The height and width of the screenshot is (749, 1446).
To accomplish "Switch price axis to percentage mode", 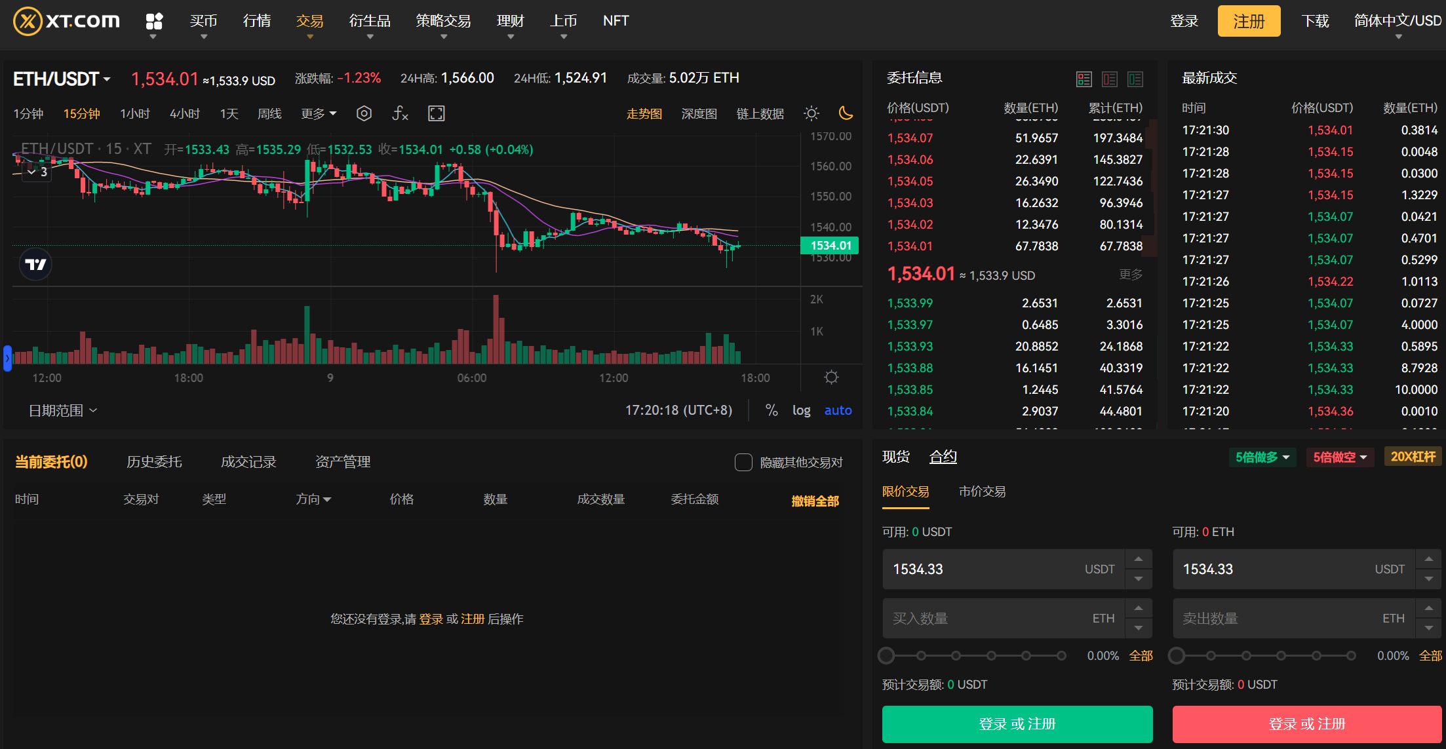I will (772, 410).
